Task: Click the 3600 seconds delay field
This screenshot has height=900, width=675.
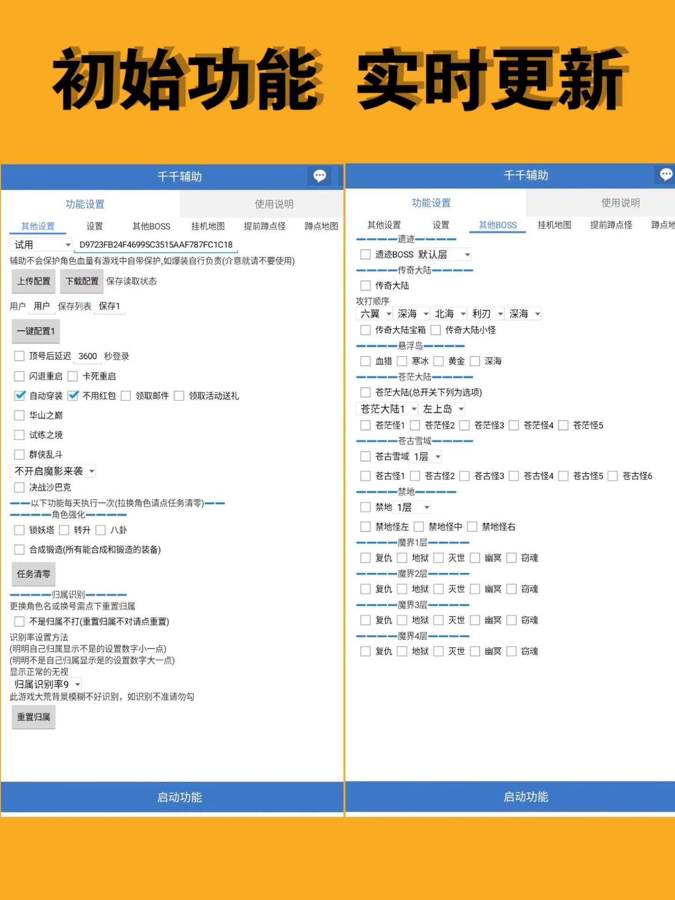Action: pos(88,356)
